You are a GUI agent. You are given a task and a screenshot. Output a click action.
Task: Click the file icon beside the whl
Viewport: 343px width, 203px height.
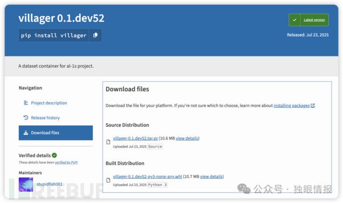coord(108,180)
